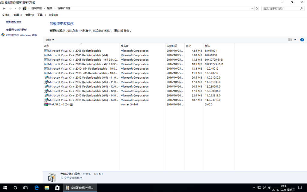The height and width of the screenshot is (192, 307).
Task: Click icon of Visual C++ 2012 (x86)
Action: pyautogui.click(x=46, y=82)
